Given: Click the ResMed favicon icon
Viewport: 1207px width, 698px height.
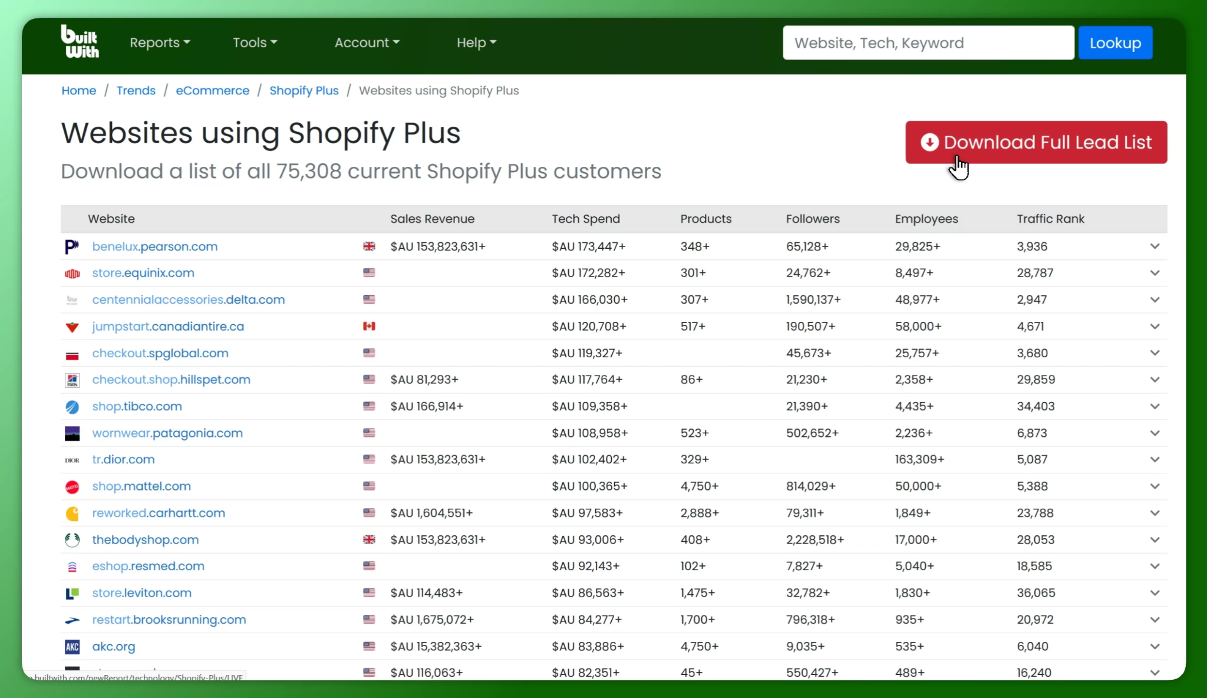Looking at the screenshot, I should click(x=72, y=567).
